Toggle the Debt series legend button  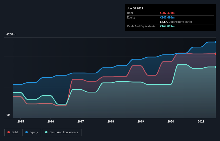13,132
